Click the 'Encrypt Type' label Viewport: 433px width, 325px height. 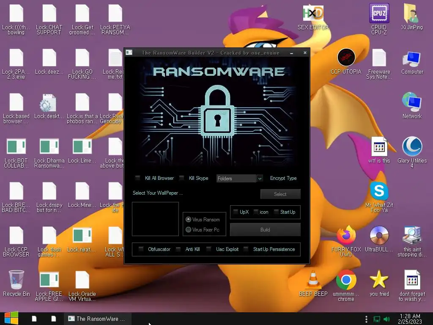[283, 178]
